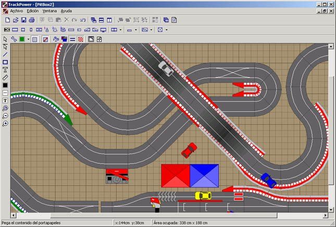Screen dimensions: 336x227
Task: Click the zoom to fit magnifier
Action: [x=5, y=108]
